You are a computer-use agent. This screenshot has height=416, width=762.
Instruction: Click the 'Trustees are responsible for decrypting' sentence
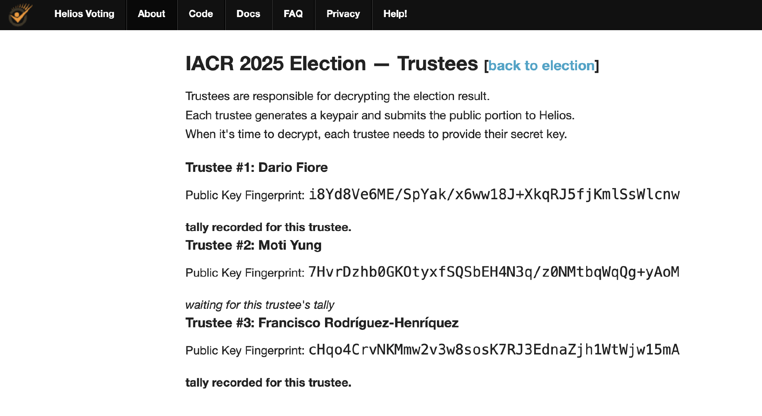[337, 96]
